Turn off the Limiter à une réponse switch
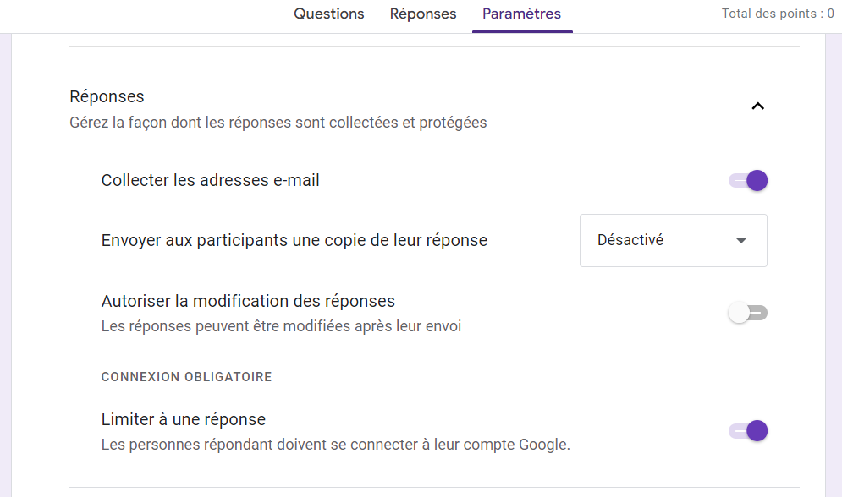Screen dimensions: 842x497 click(748, 431)
